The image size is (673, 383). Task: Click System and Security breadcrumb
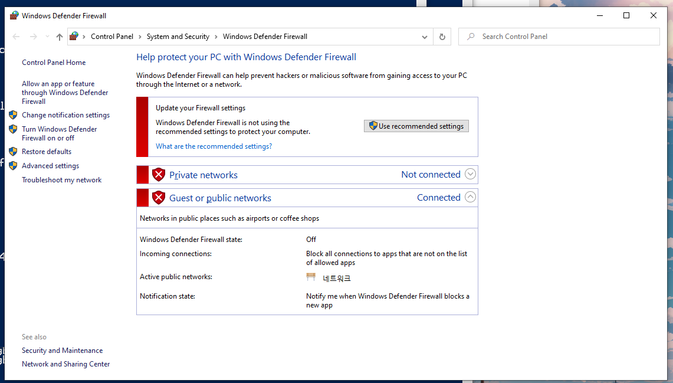point(178,37)
